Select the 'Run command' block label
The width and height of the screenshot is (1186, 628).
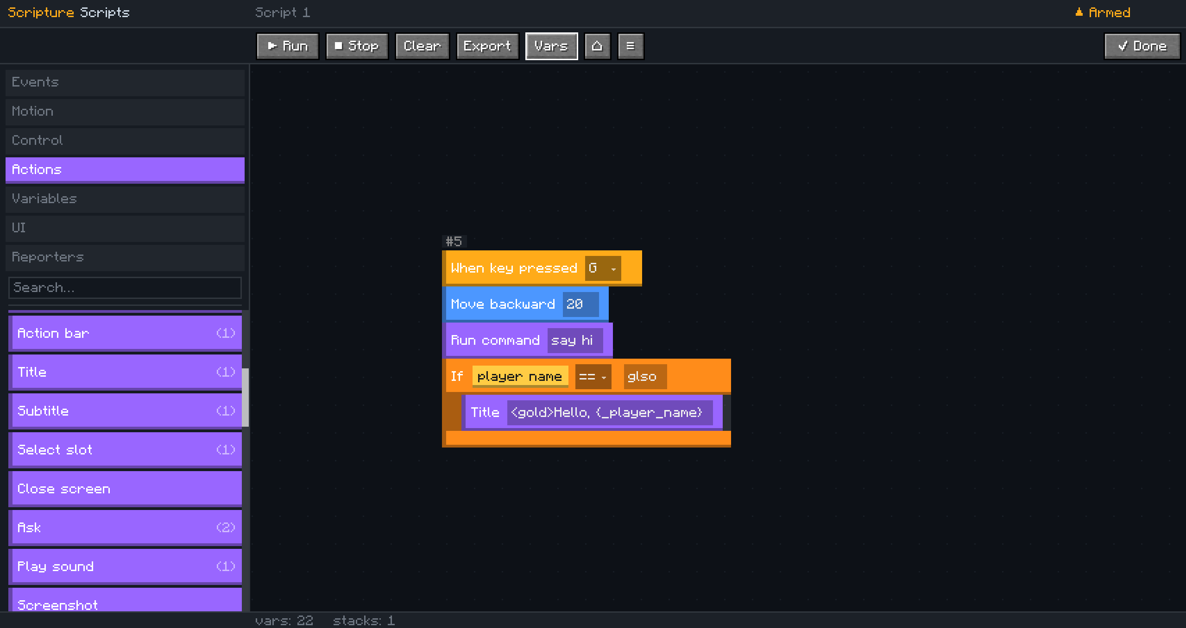pyautogui.click(x=495, y=341)
